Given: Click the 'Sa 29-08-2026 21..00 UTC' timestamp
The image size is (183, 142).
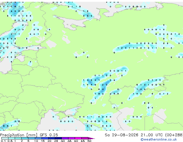Looking at the screenshot, I should [134, 135].
